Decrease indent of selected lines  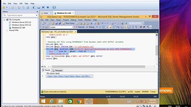[x=141, y=27]
